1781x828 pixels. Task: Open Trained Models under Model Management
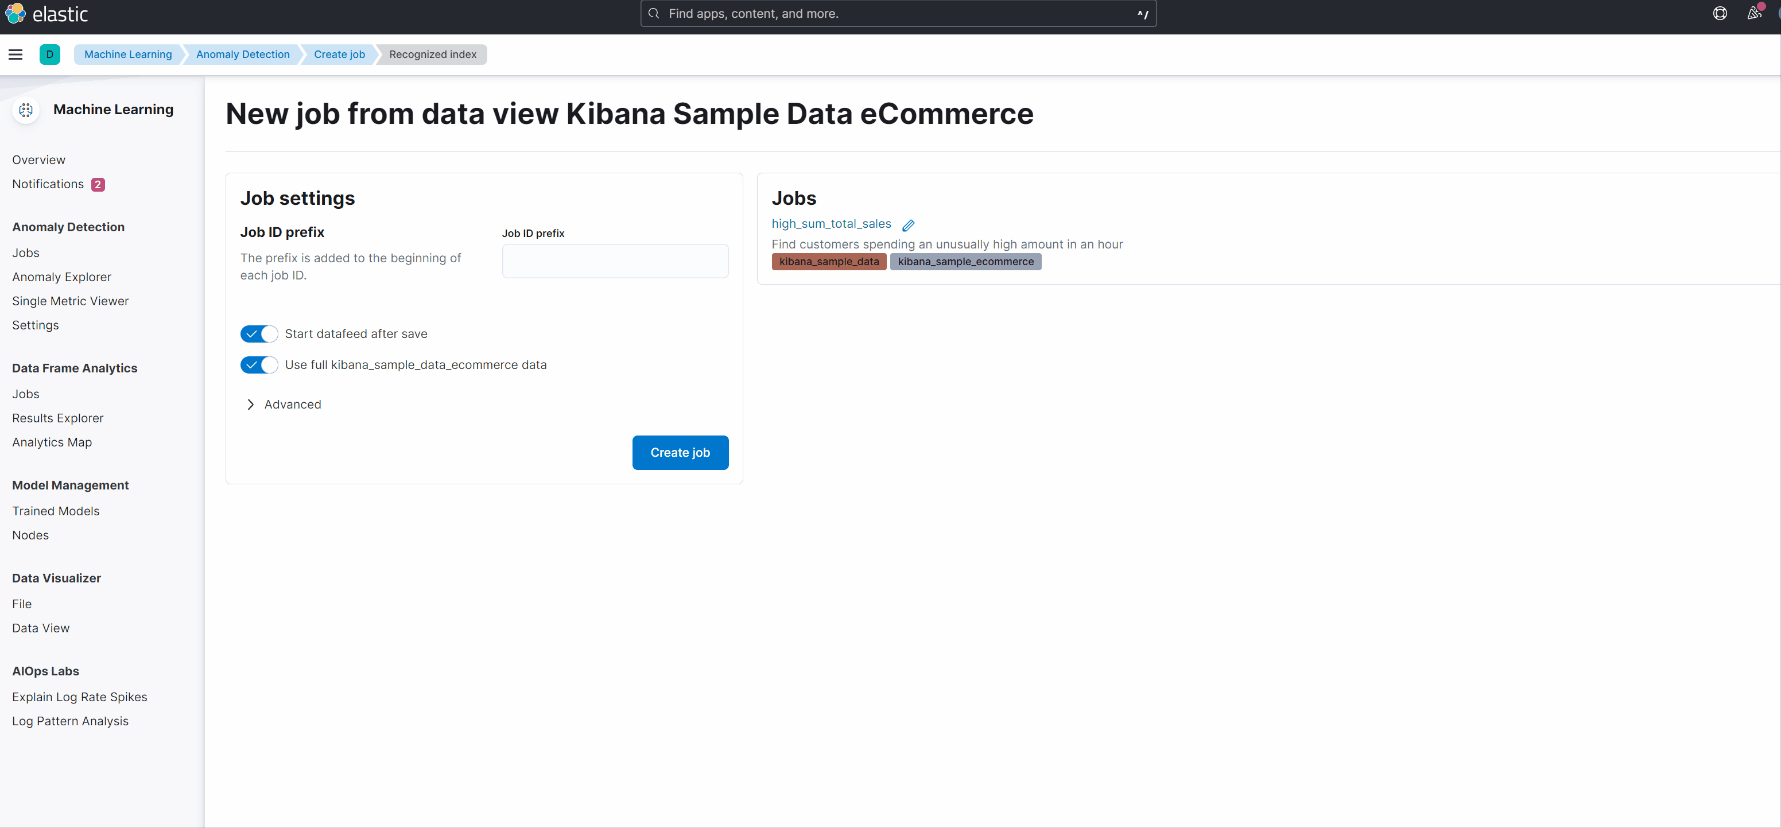(55, 511)
